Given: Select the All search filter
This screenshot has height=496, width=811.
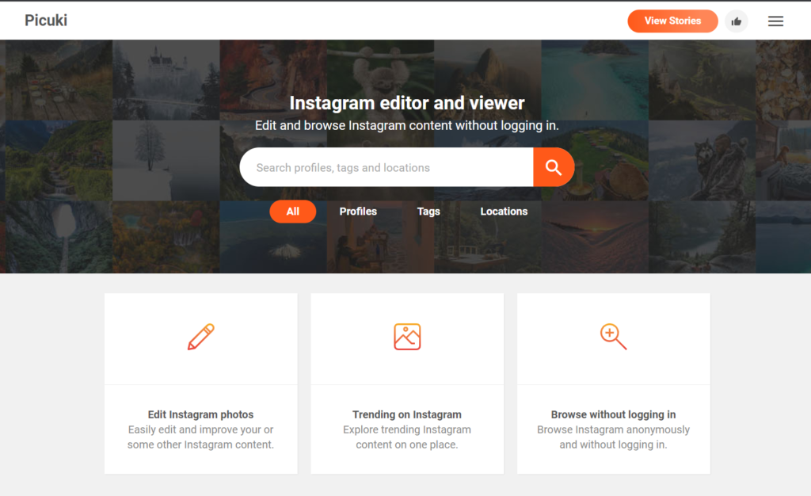Looking at the screenshot, I should coord(293,212).
